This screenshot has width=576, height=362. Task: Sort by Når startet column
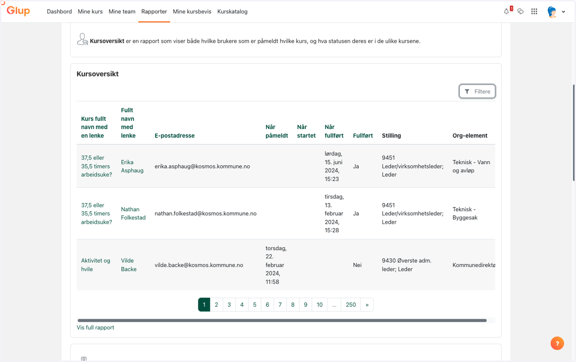(306, 132)
